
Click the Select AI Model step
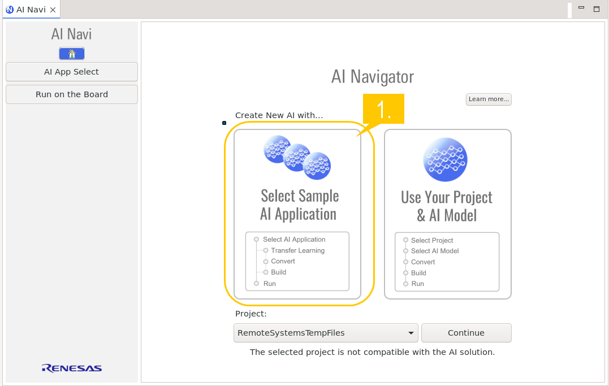[x=434, y=251]
